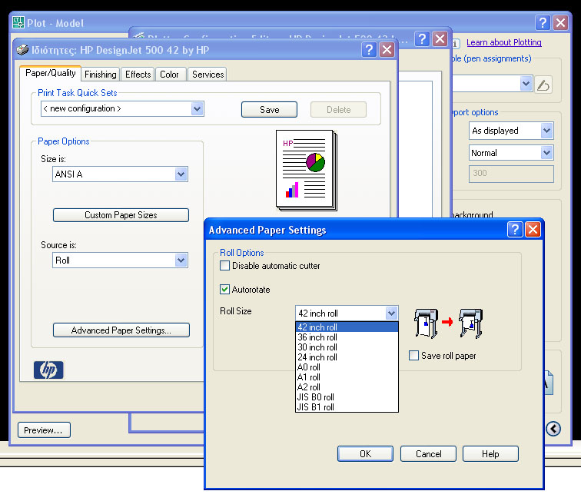Click the pen assignments edit icon in Plot window
581x501 pixels.
pyautogui.click(x=543, y=85)
